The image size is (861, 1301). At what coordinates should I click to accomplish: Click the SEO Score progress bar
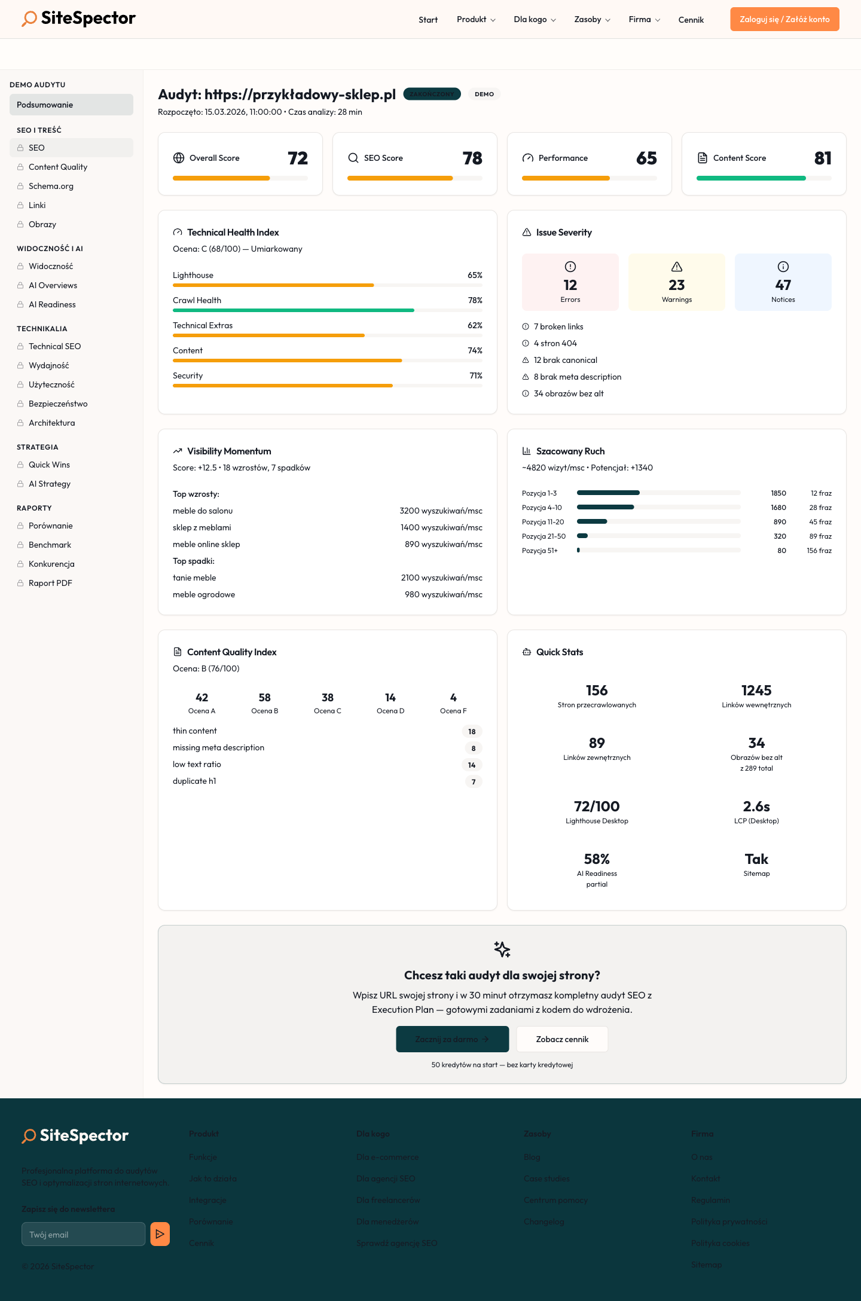(x=414, y=178)
